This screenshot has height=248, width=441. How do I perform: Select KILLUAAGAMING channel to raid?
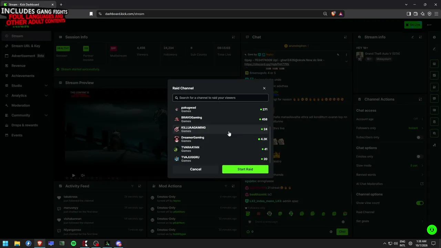[220, 129]
